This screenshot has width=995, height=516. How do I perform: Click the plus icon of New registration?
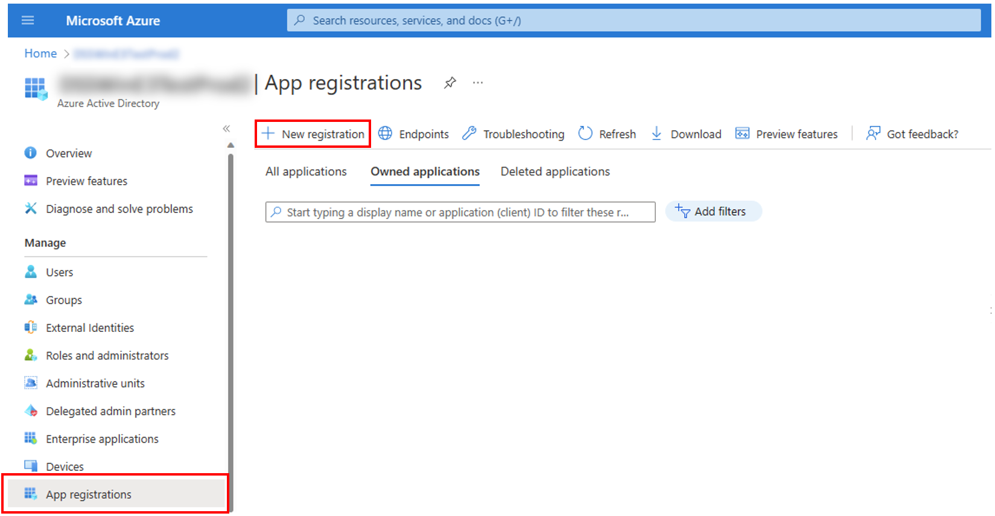pyautogui.click(x=268, y=133)
